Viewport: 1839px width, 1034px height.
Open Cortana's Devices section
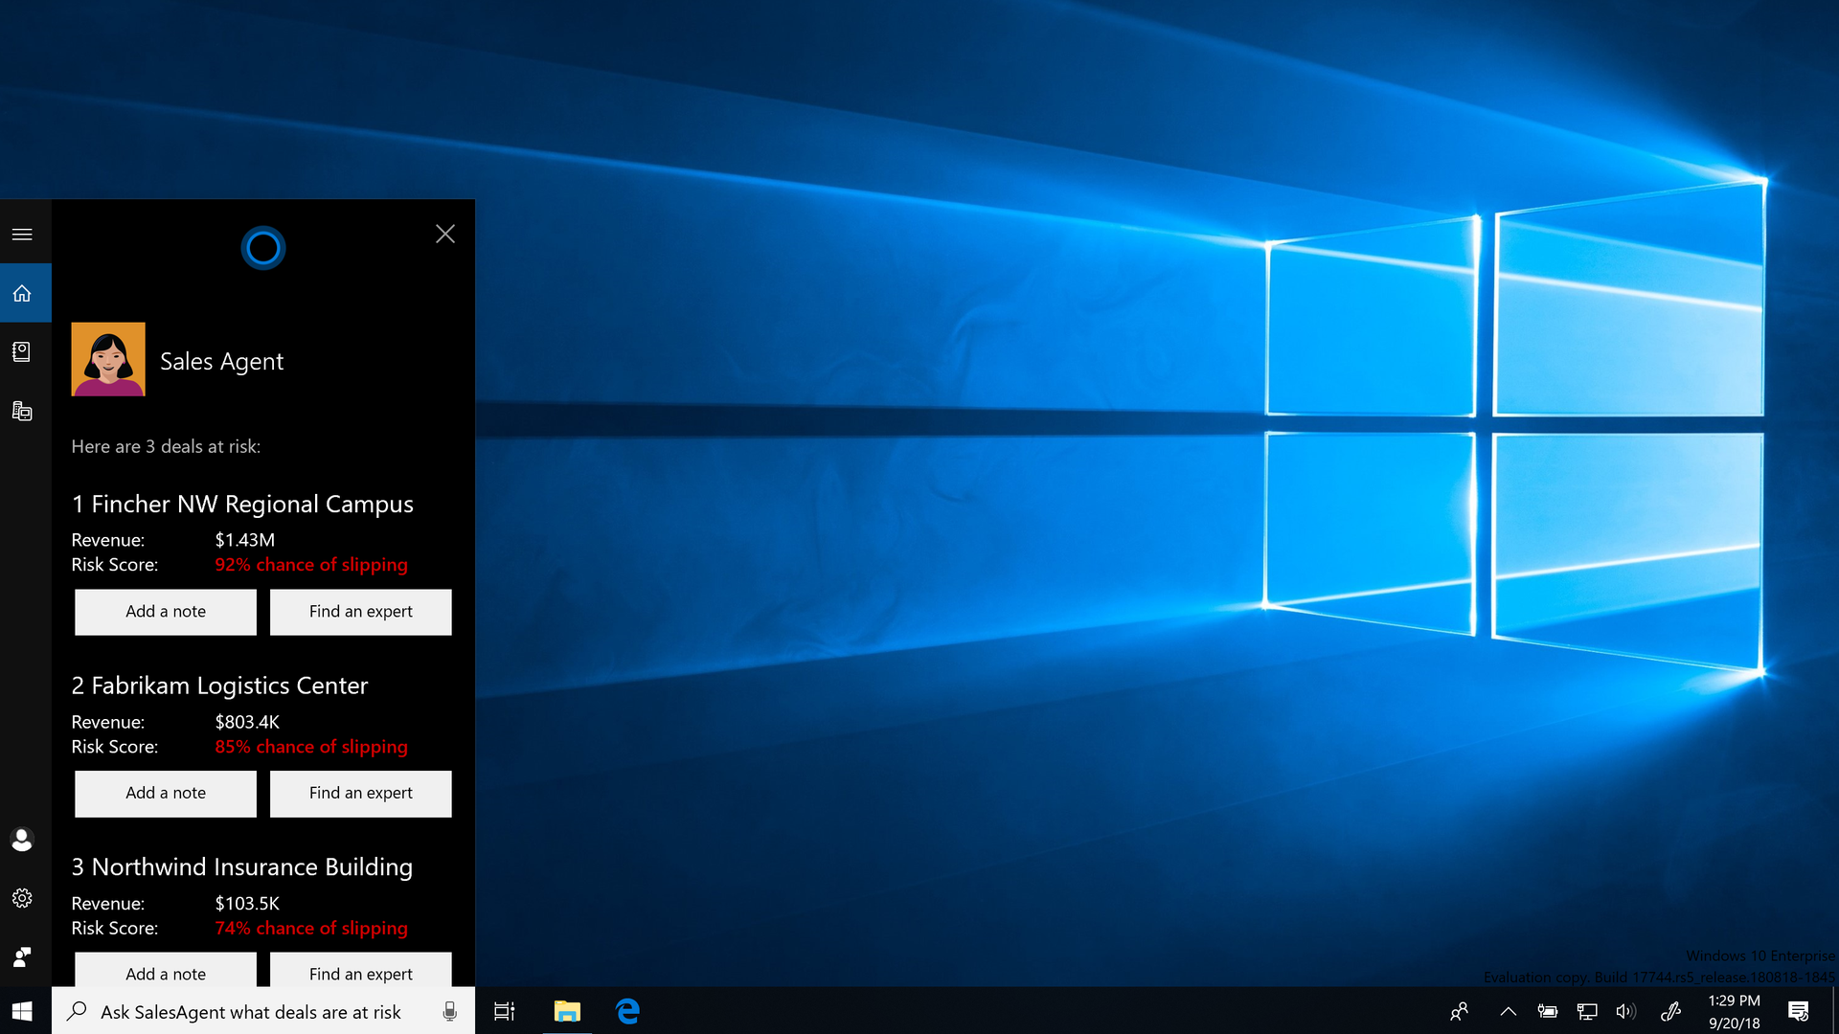point(25,411)
